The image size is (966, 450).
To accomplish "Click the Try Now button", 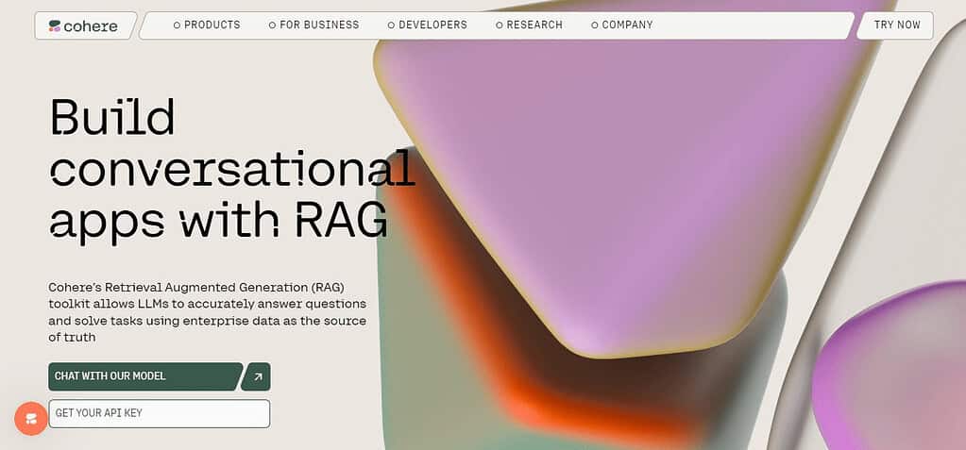I will point(896,25).
